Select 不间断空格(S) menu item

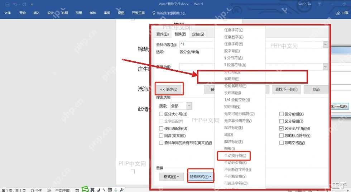[235, 176]
